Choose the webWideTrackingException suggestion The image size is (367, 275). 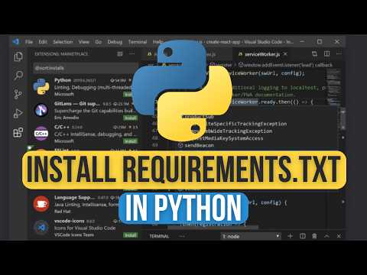pyautogui.click(x=239, y=131)
